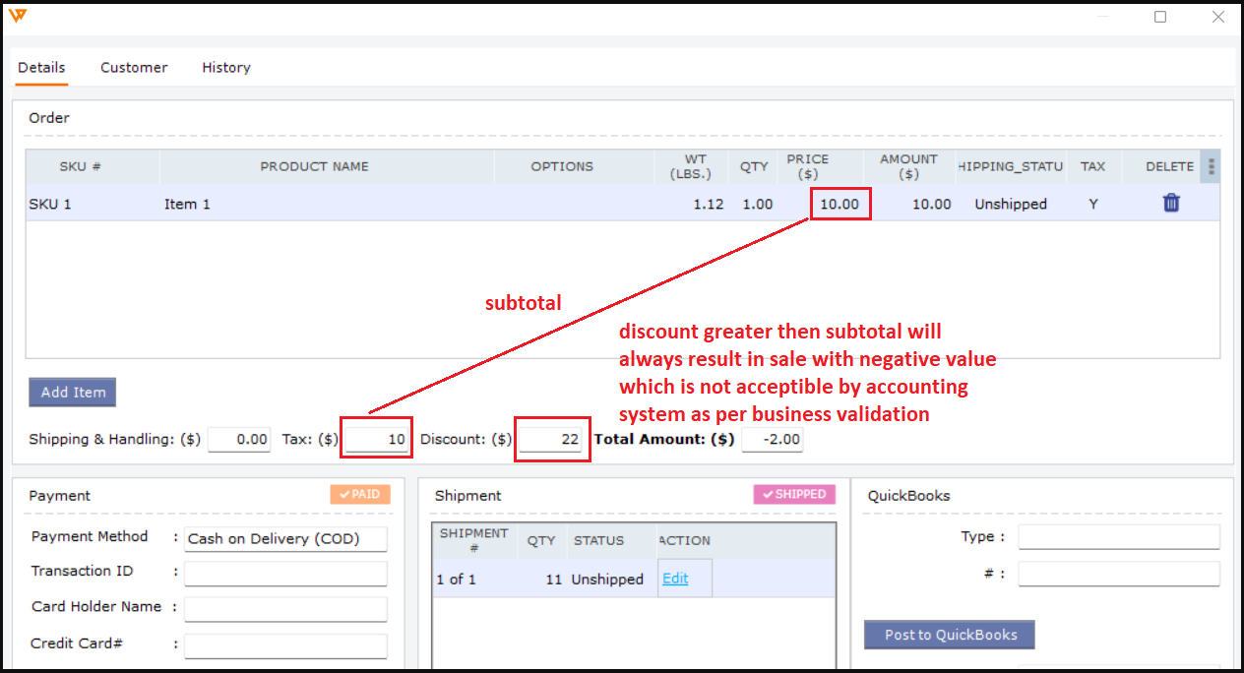1244x673 pixels.
Task: Focus the Card Holder Name field
Action: (285, 608)
